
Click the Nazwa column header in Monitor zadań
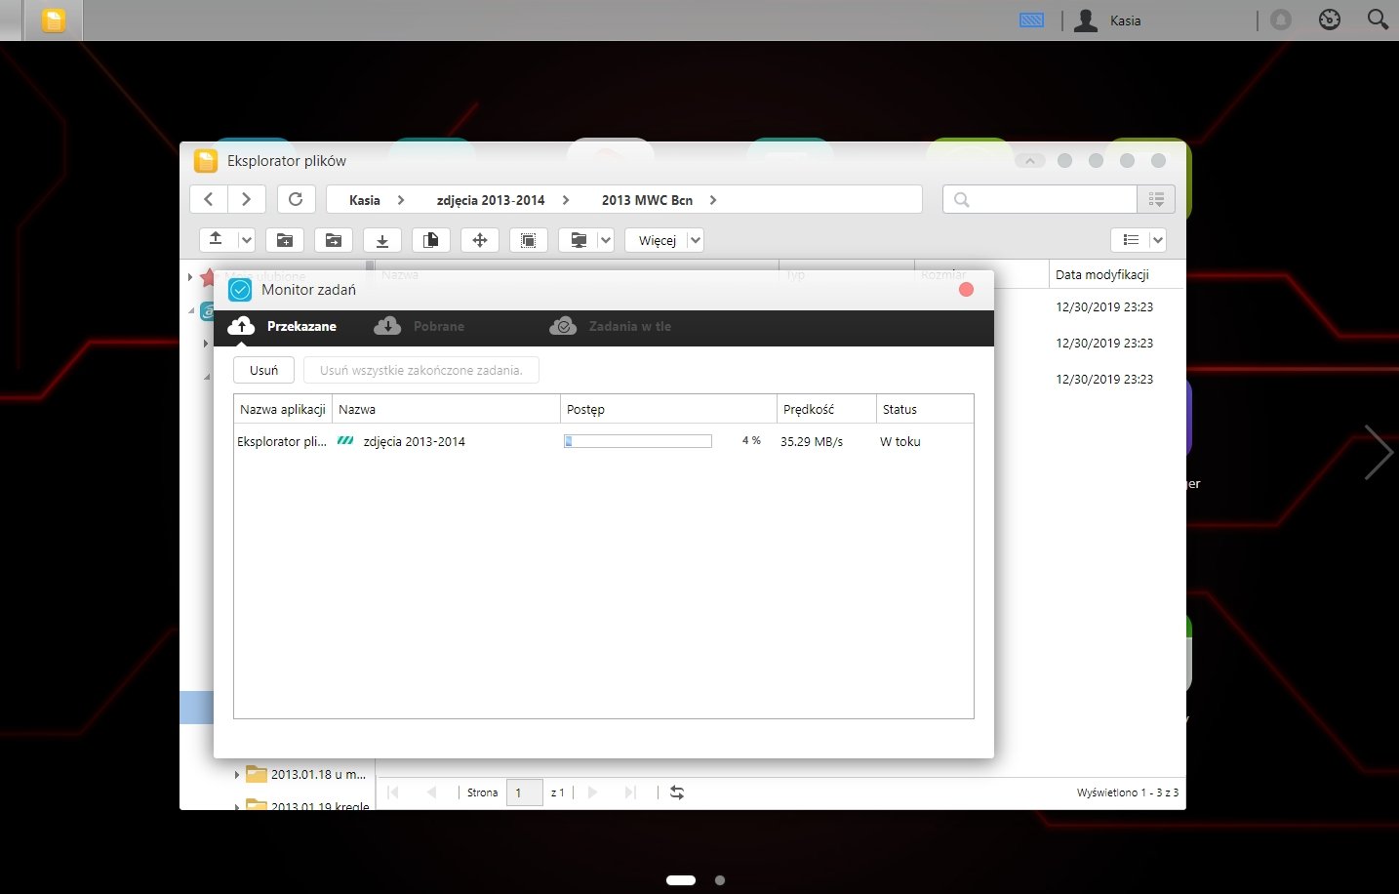[x=446, y=409]
